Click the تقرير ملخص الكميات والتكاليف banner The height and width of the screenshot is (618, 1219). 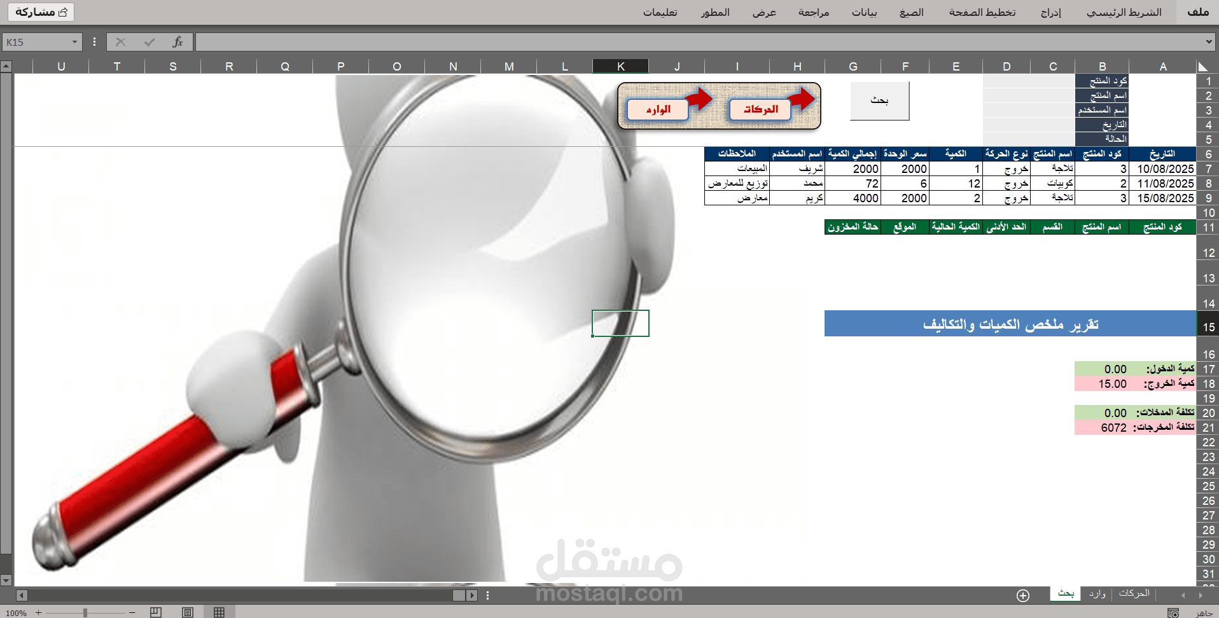(x=1010, y=324)
